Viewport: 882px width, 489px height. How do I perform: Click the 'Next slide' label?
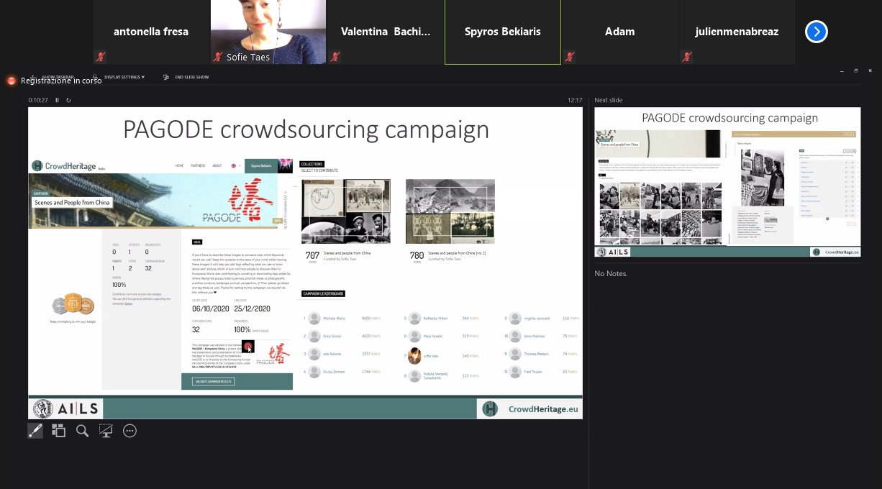point(609,100)
